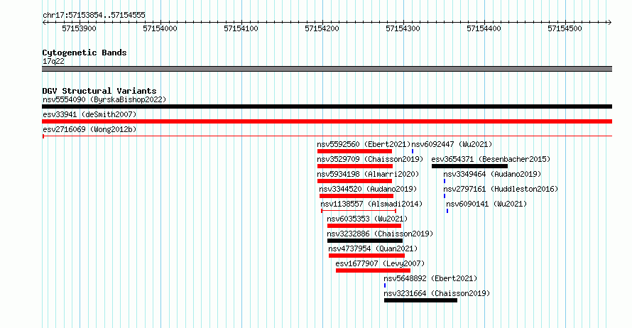The width and height of the screenshot is (632, 328).
Task: Select the red bar under nsv6035353
Action: [x=364, y=226]
